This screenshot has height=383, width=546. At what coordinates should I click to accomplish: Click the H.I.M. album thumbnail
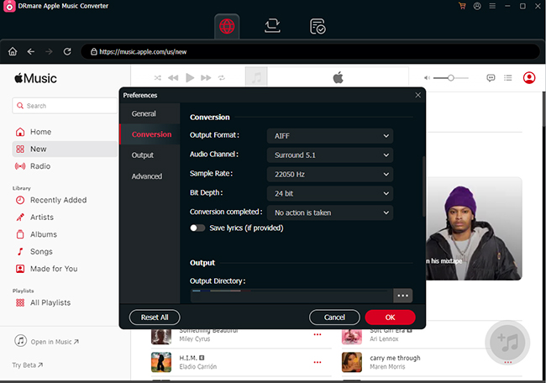pyautogui.click(x=161, y=362)
